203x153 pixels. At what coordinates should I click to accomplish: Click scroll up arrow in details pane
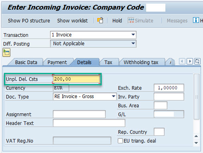point(196,136)
